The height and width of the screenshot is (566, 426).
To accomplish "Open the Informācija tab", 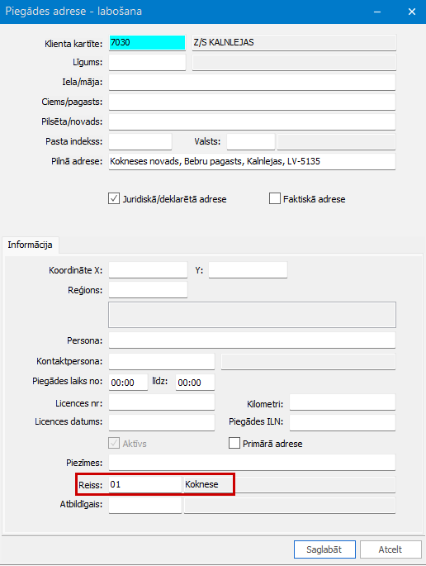I will click(x=30, y=245).
